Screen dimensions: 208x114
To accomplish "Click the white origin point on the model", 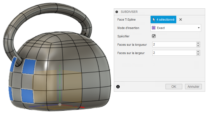I will point(60,105).
